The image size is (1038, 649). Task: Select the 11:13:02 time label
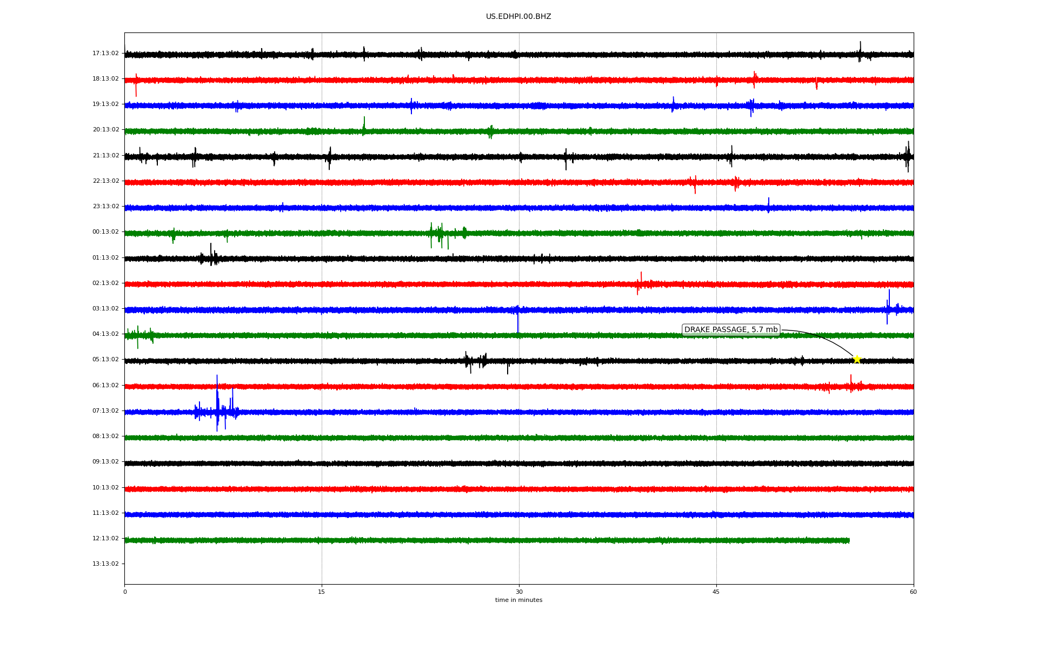click(x=105, y=513)
